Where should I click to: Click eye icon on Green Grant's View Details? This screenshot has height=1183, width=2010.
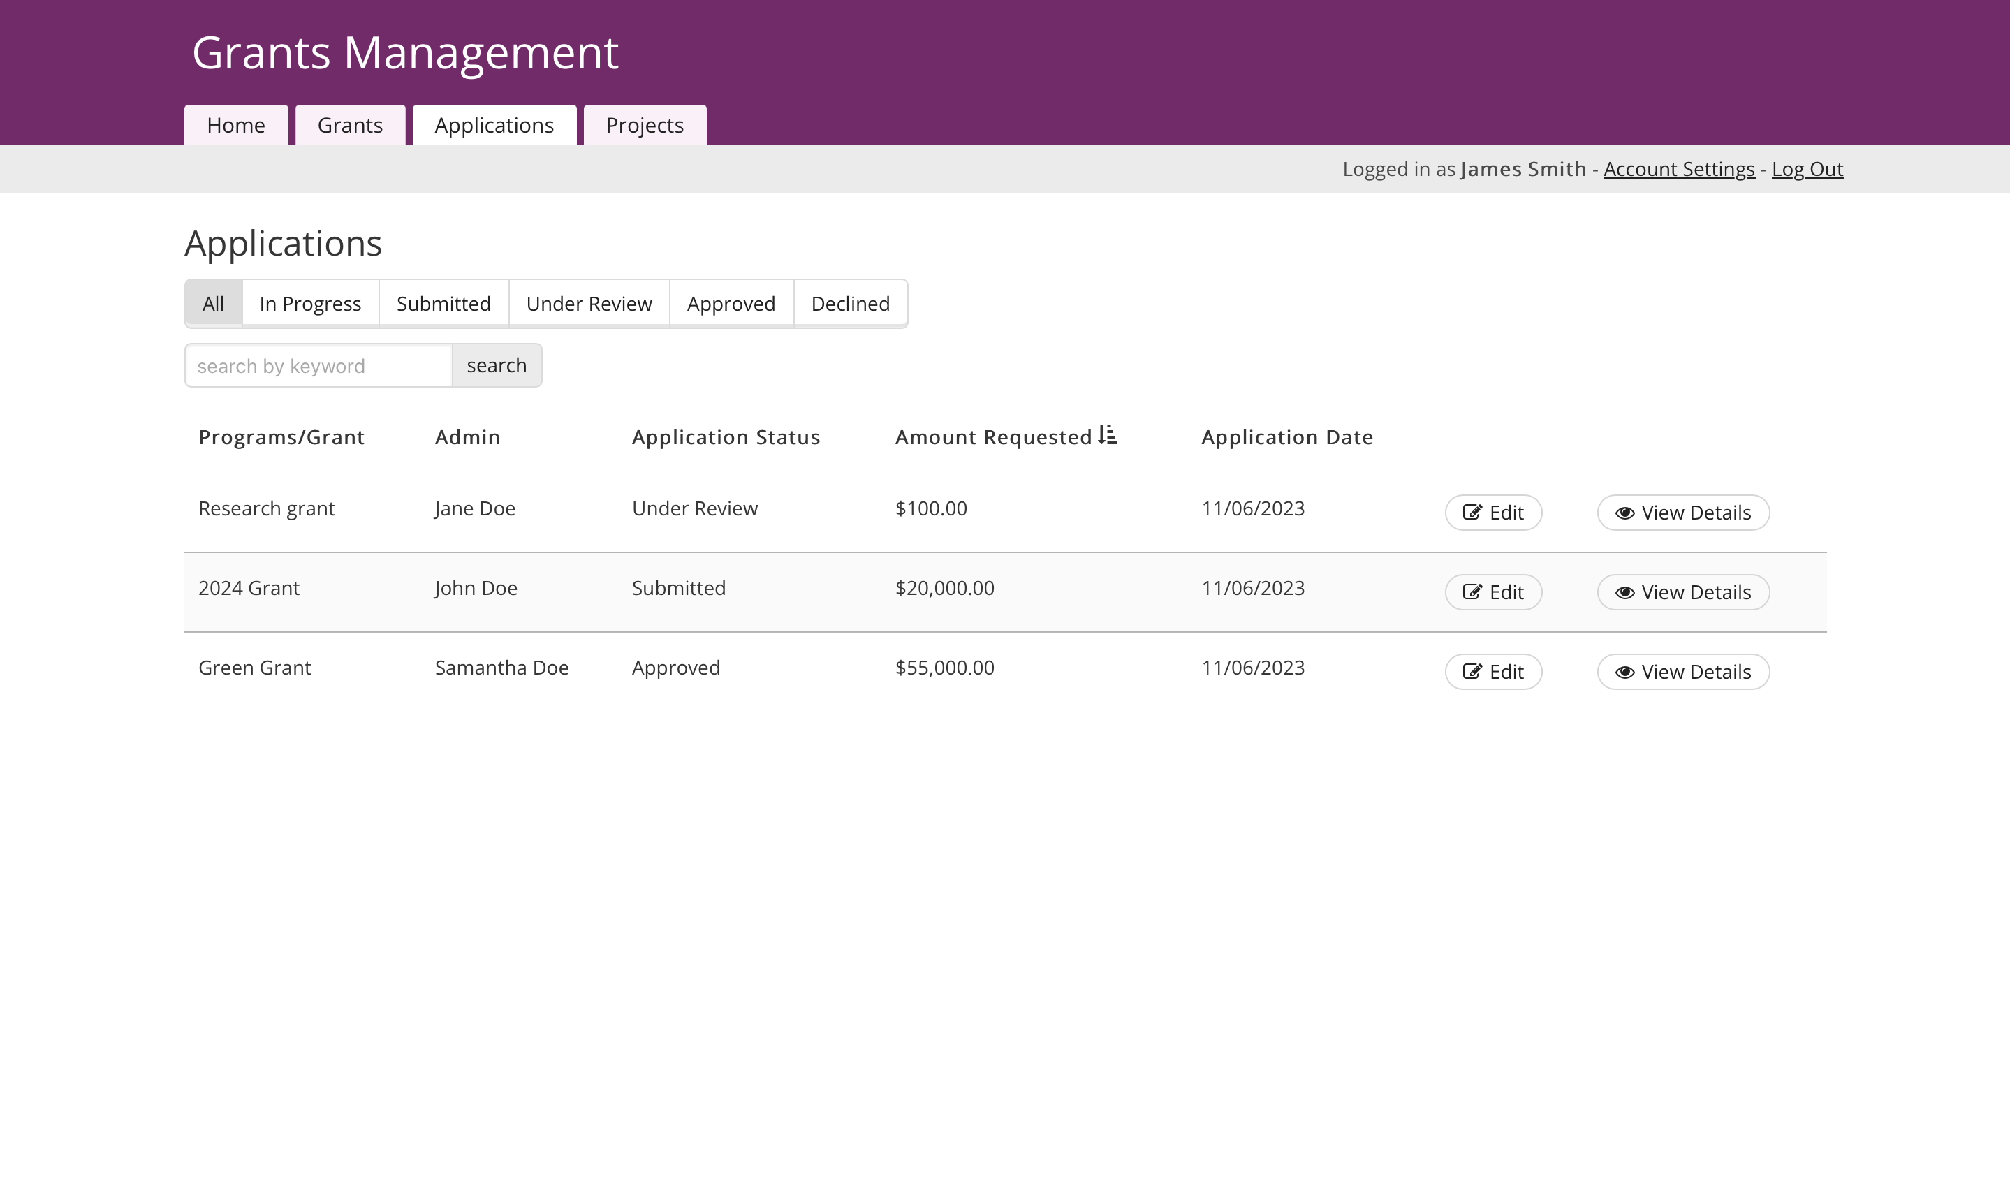click(x=1624, y=673)
